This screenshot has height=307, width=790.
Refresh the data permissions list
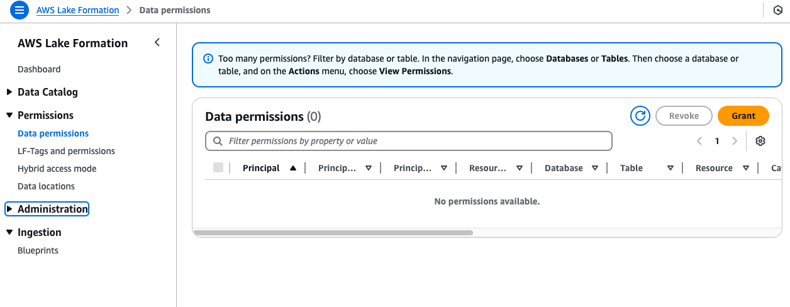point(640,116)
